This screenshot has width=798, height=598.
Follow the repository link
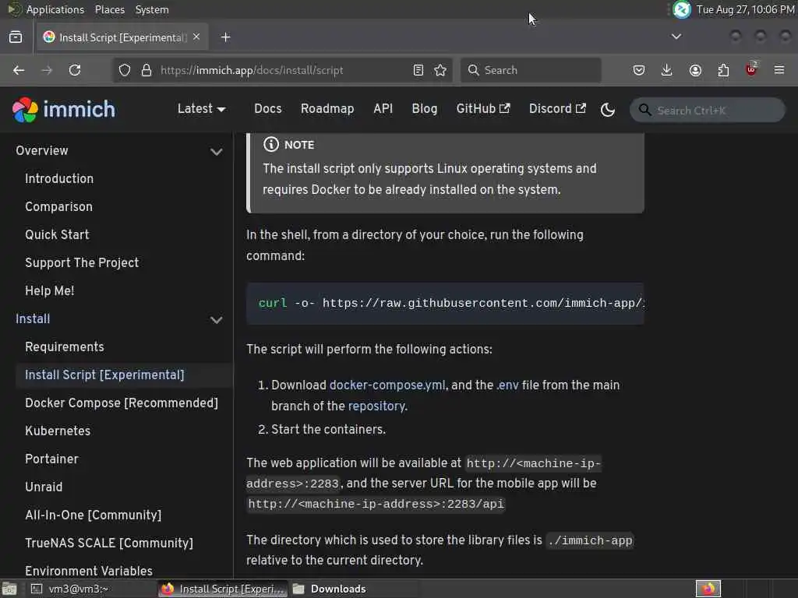pos(376,406)
